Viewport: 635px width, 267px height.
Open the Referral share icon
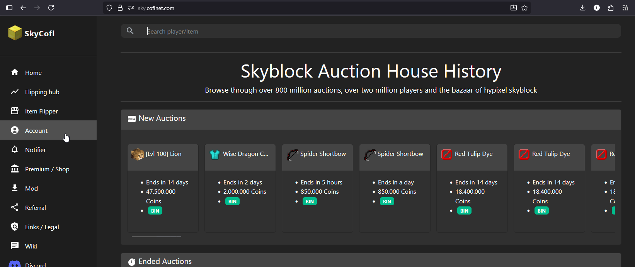point(15,208)
